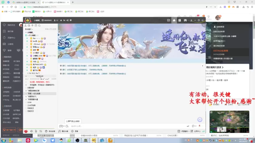Viewport: 255px width, 143px height.
Task: Open the calendar note icon above channel list
Action: tap(36, 25)
